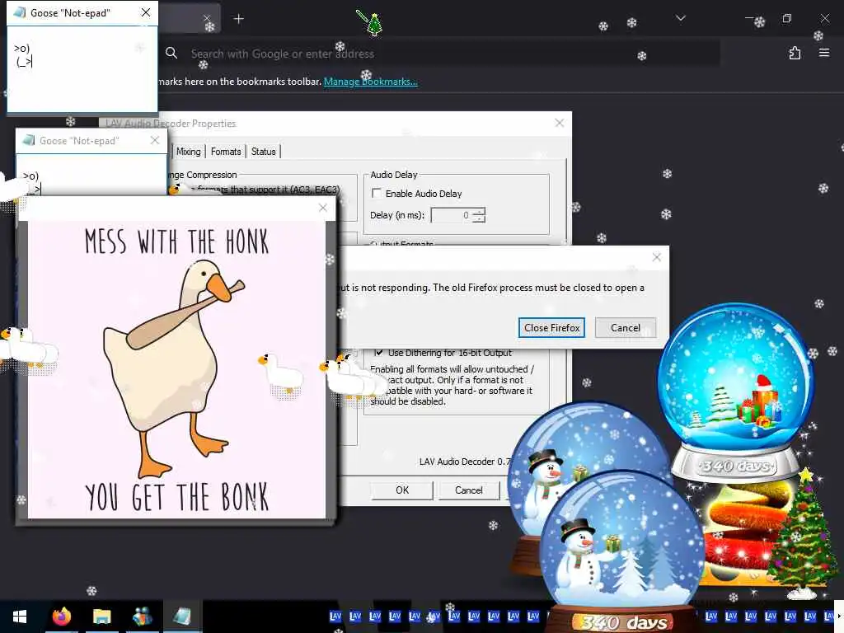
Task: Uncheck Use Dithering for 16-bit Output
Action: (x=378, y=352)
